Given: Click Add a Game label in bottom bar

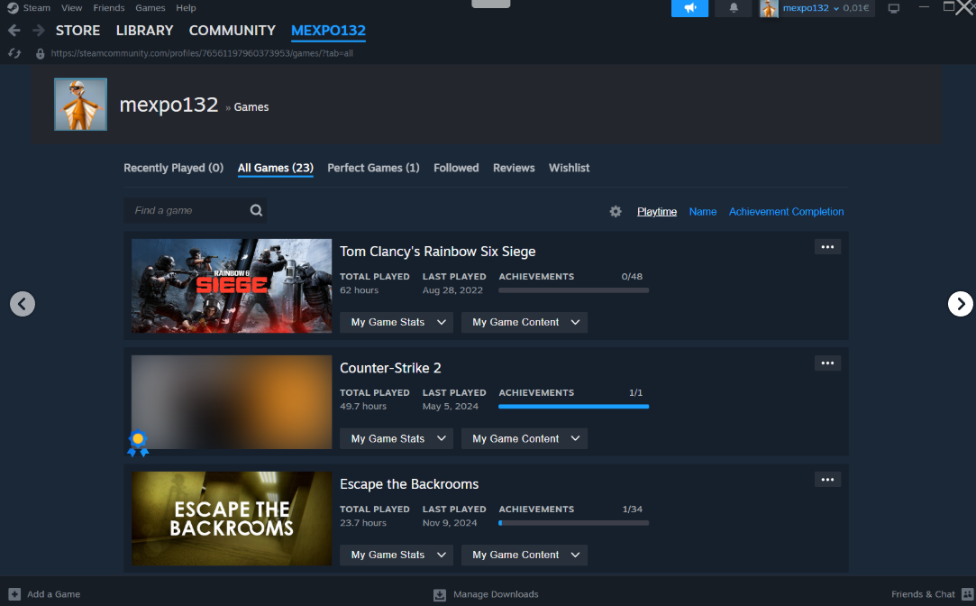Looking at the screenshot, I should click(53, 594).
